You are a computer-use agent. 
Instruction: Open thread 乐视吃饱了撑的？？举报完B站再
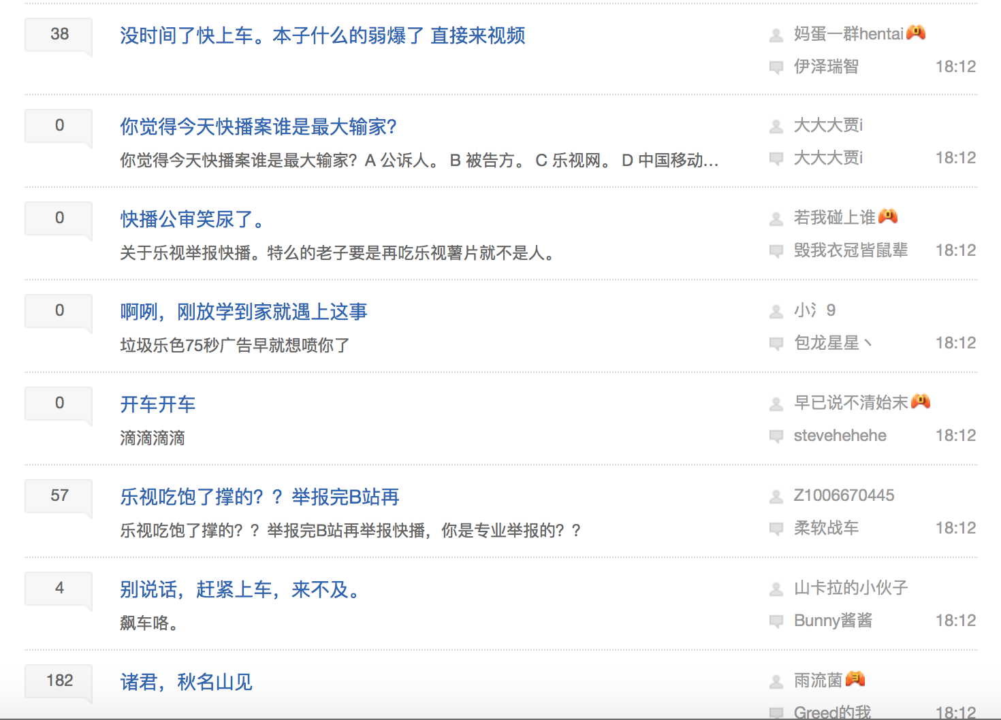(x=259, y=497)
